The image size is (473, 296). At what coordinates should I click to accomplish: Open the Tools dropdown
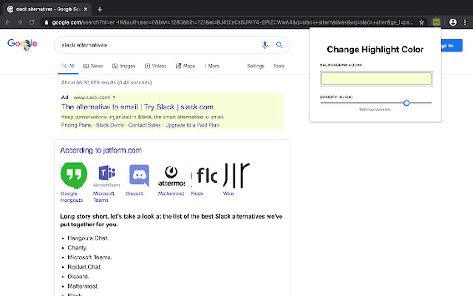click(x=279, y=66)
